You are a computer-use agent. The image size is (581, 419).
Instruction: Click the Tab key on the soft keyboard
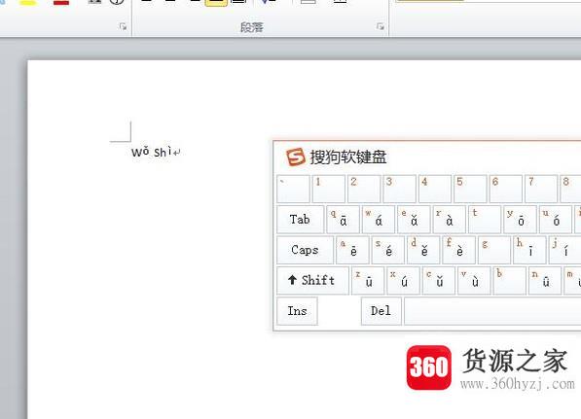tap(300, 219)
